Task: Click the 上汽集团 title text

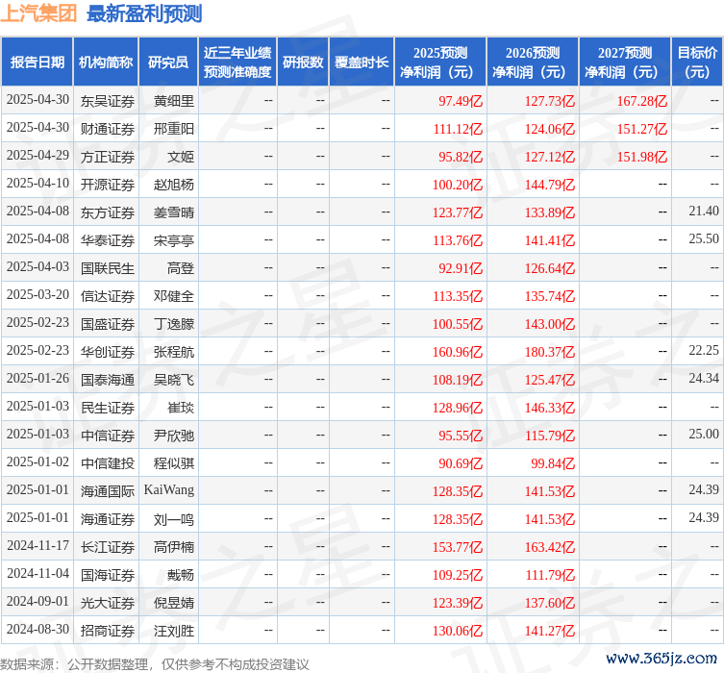Action: tap(38, 12)
